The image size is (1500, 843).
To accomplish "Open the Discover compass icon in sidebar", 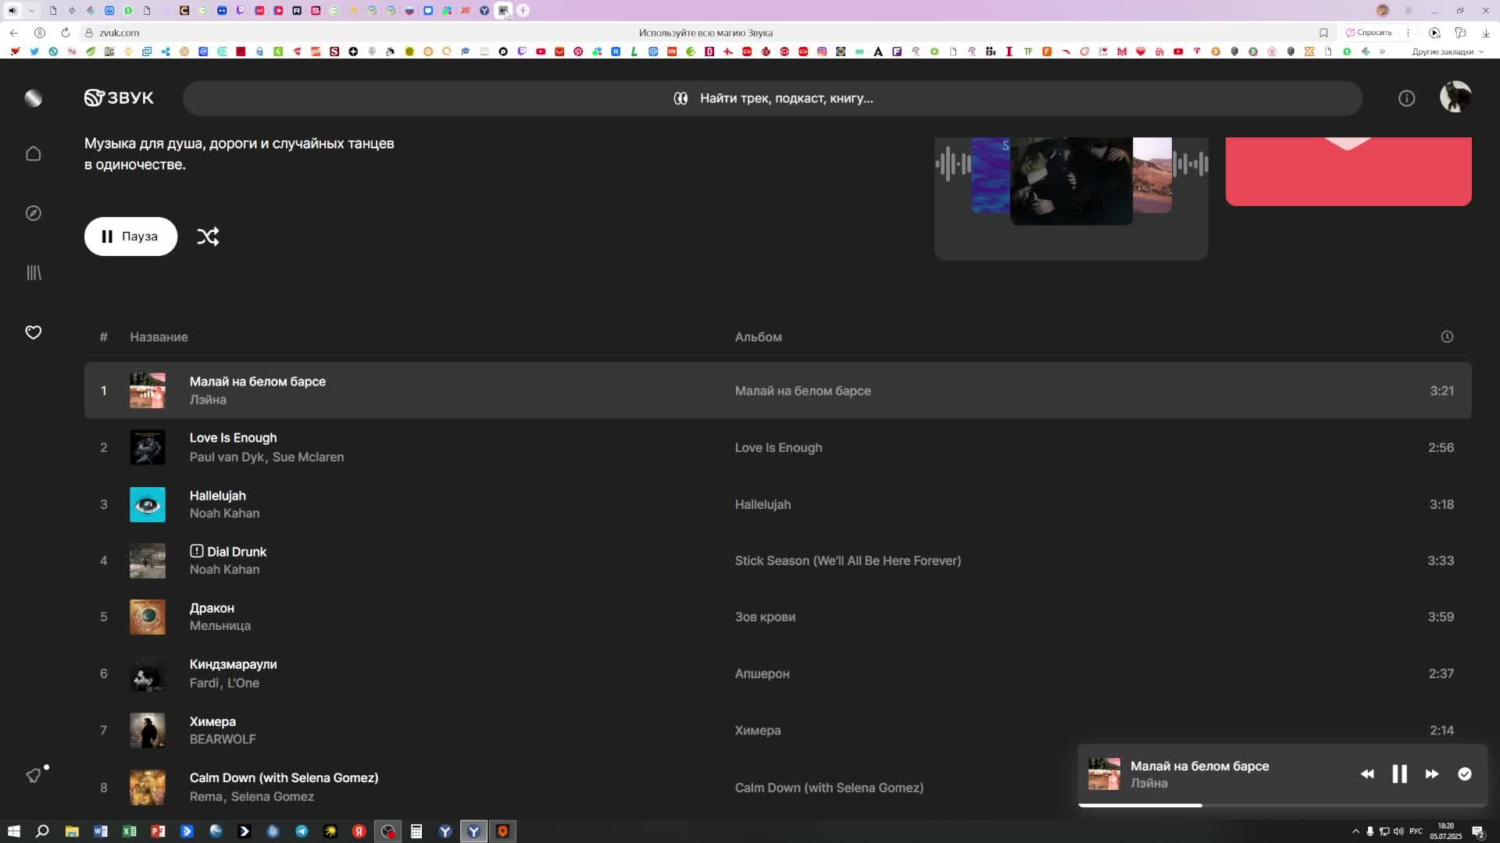I will [x=33, y=213].
